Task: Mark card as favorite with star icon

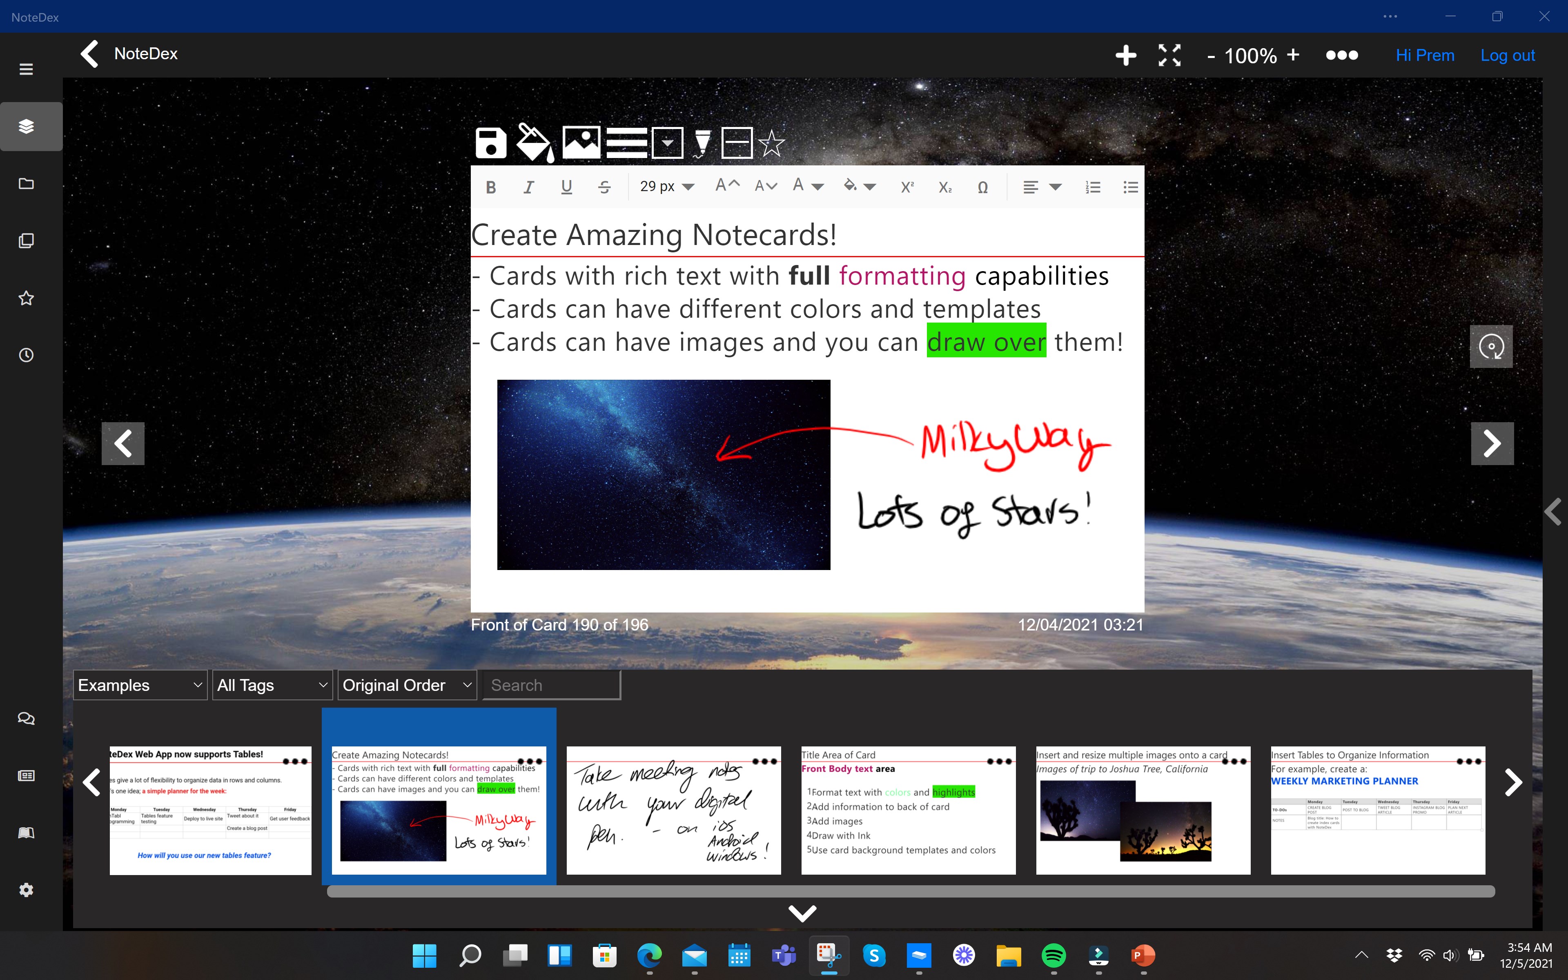Action: coord(771,143)
